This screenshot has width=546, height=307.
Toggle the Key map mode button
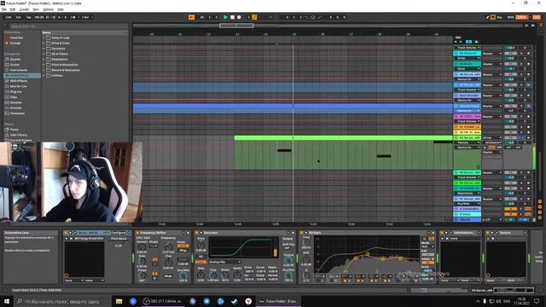[500, 17]
